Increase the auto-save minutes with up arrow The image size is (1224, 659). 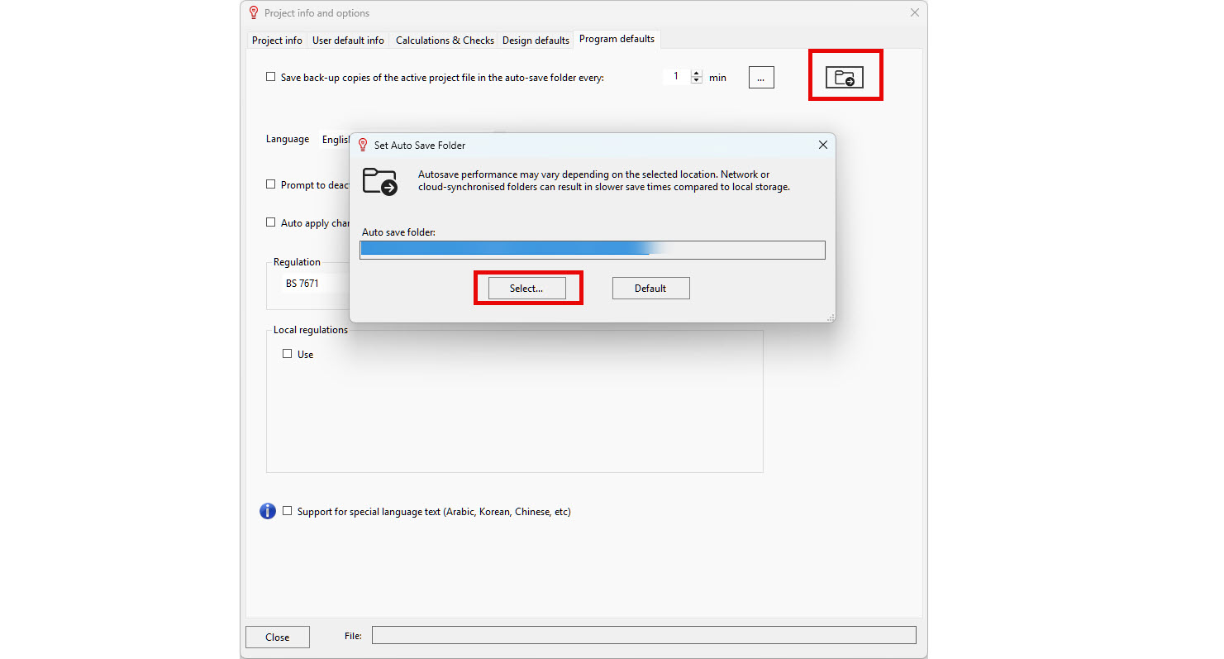(696, 73)
